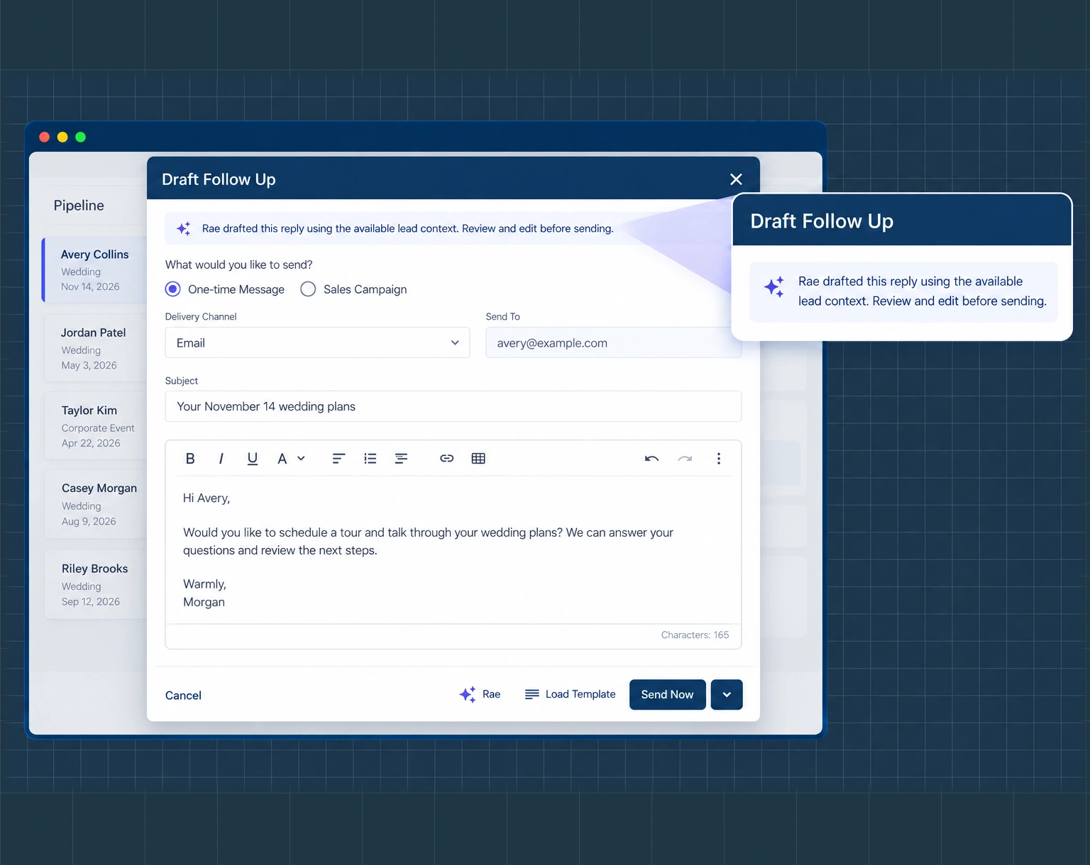Redo the last edit
The image size is (1090, 865).
click(x=685, y=459)
